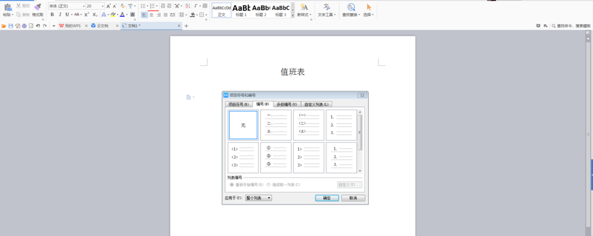
Task: Decrease font size with A- icon
Action: tap(114, 6)
